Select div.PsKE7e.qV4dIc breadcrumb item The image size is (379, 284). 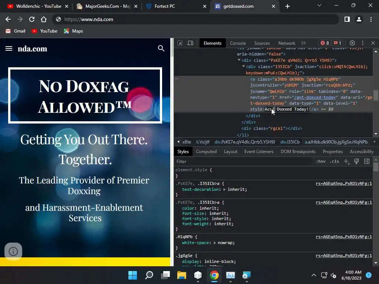point(245,142)
